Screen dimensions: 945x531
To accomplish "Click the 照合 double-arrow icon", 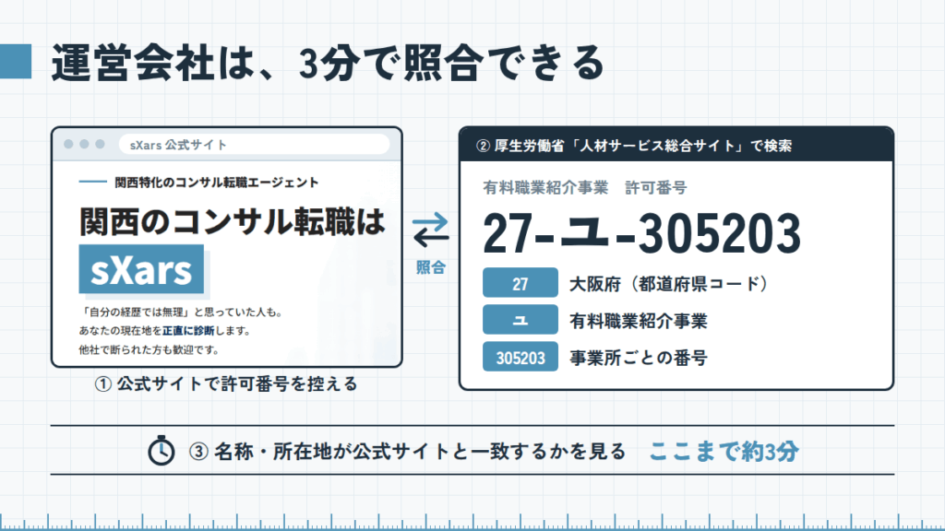I will [431, 230].
